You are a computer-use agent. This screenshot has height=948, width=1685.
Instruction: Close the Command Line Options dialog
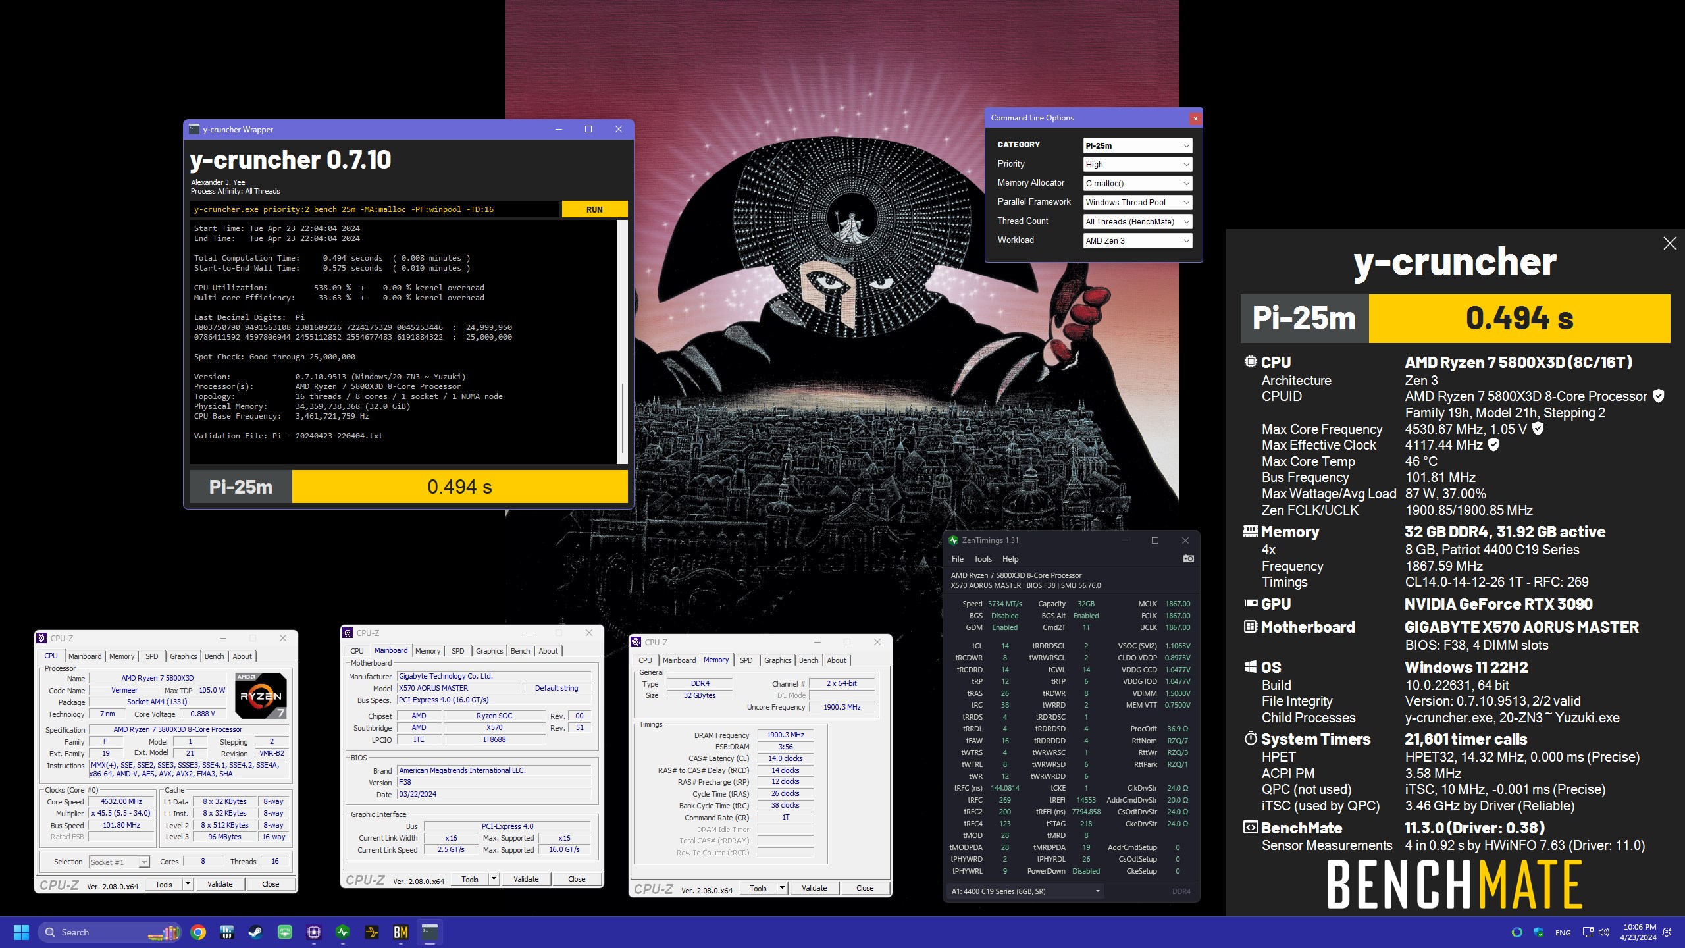[x=1195, y=118]
